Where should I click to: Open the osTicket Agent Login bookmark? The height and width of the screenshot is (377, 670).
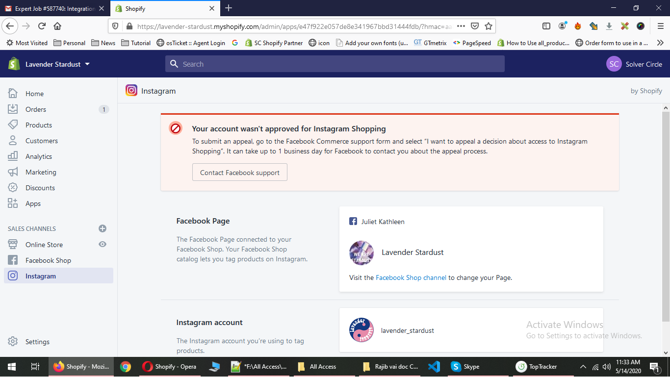tap(191, 43)
